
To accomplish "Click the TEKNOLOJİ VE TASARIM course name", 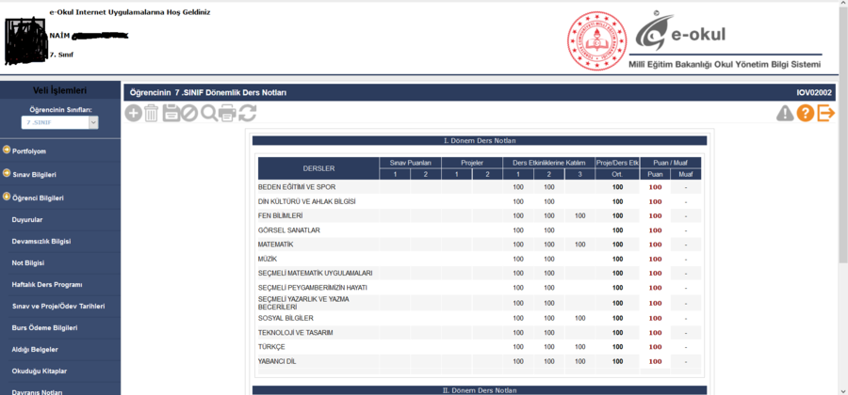I will click(295, 333).
